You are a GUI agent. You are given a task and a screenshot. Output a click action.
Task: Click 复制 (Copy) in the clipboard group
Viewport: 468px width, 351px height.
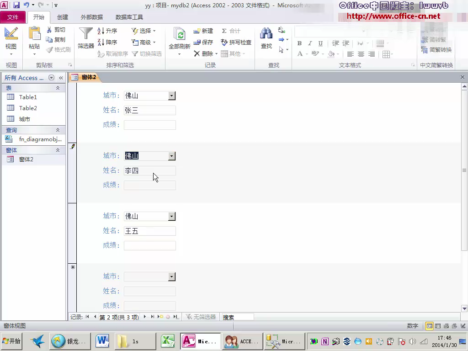pyautogui.click(x=56, y=40)
